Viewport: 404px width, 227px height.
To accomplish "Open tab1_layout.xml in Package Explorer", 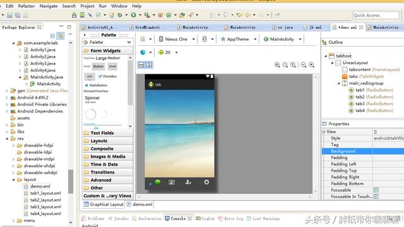I will pyautogui.click(x=45, y=193).
